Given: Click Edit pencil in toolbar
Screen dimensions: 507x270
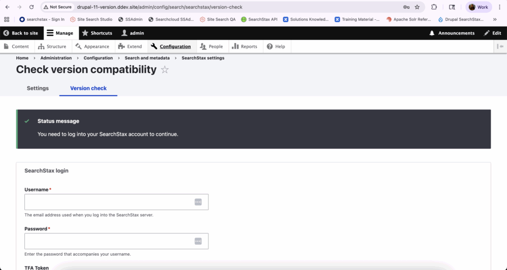Looking at the screenshot, I should [x=493, y=33].
